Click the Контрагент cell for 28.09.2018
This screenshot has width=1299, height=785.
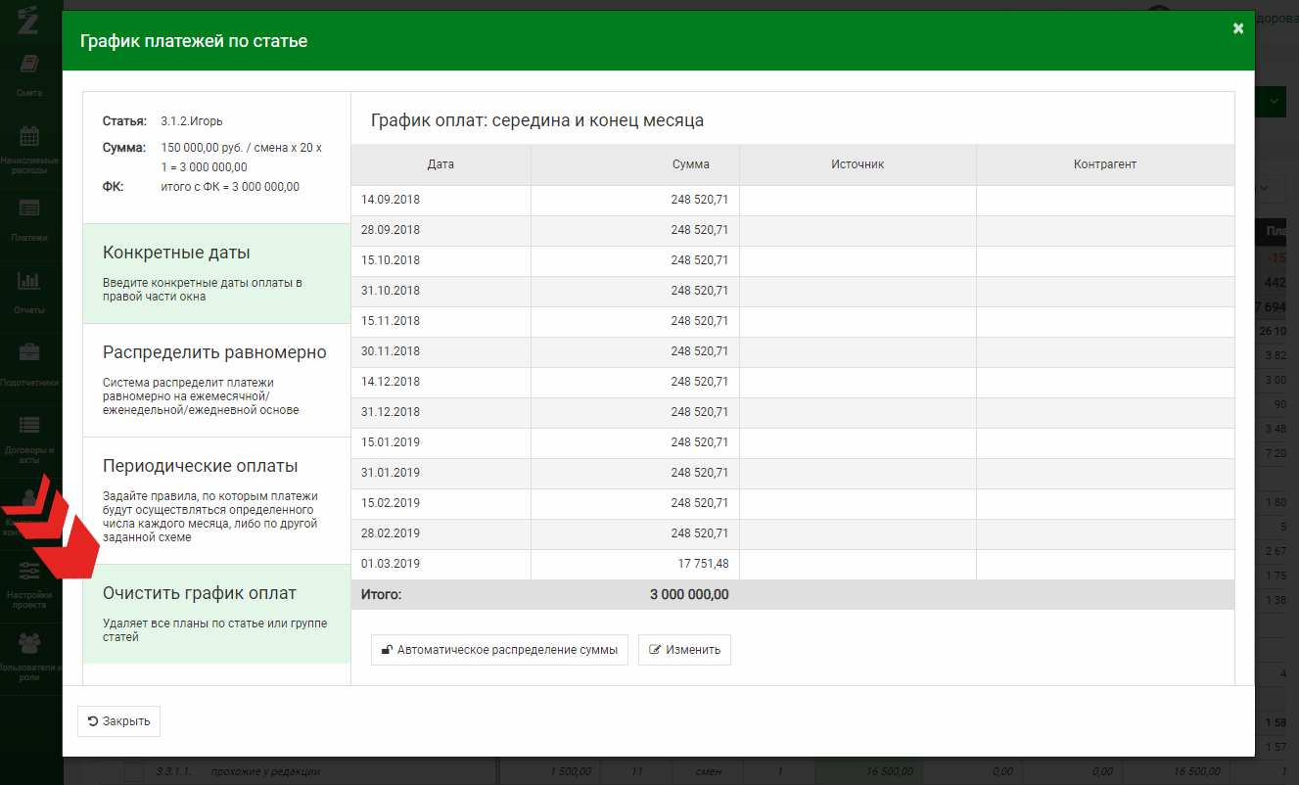(x=1105, y=230)
